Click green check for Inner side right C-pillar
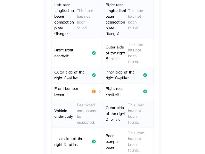Image resolution: width=205 pixels, height=154 pixels. tap(145, 75)
